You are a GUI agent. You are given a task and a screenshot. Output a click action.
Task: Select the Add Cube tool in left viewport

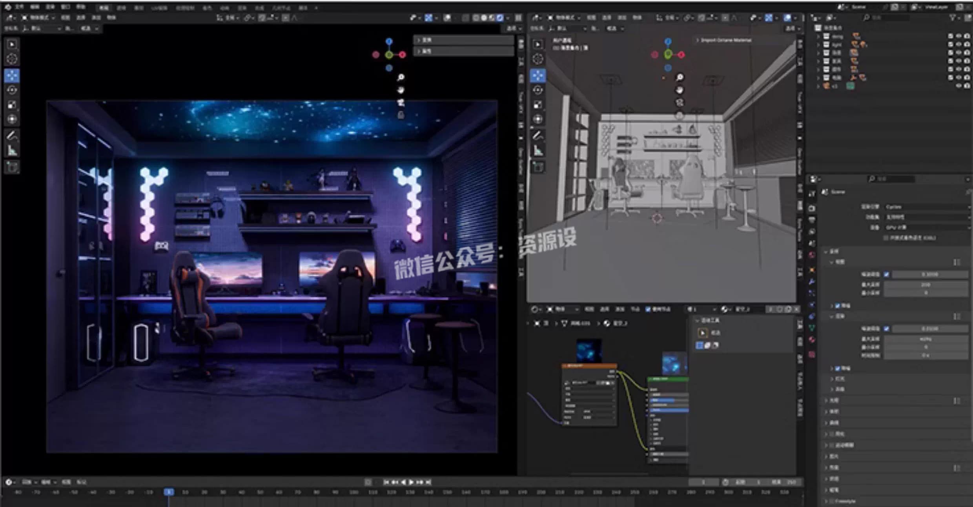tap(12, 167)
